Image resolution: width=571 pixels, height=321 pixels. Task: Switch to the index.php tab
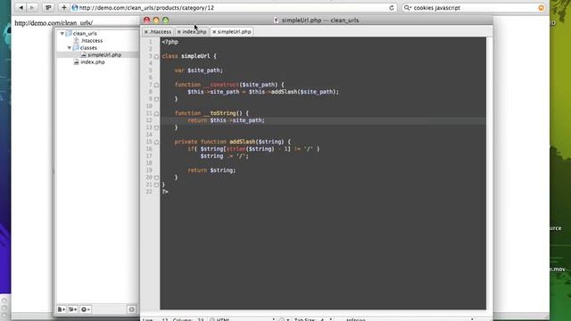(x=192, y=32)
